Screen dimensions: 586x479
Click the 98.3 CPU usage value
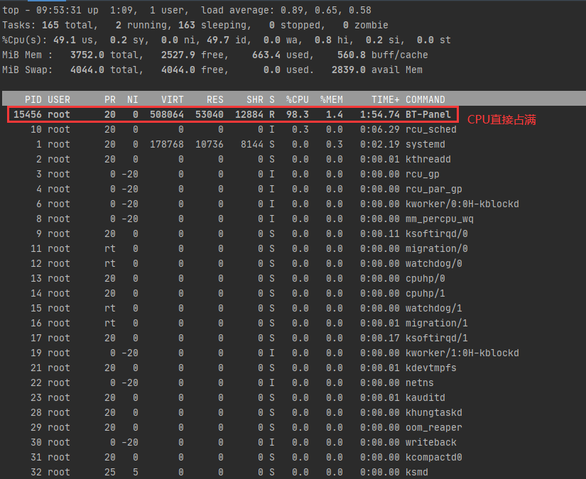(297, 115)
